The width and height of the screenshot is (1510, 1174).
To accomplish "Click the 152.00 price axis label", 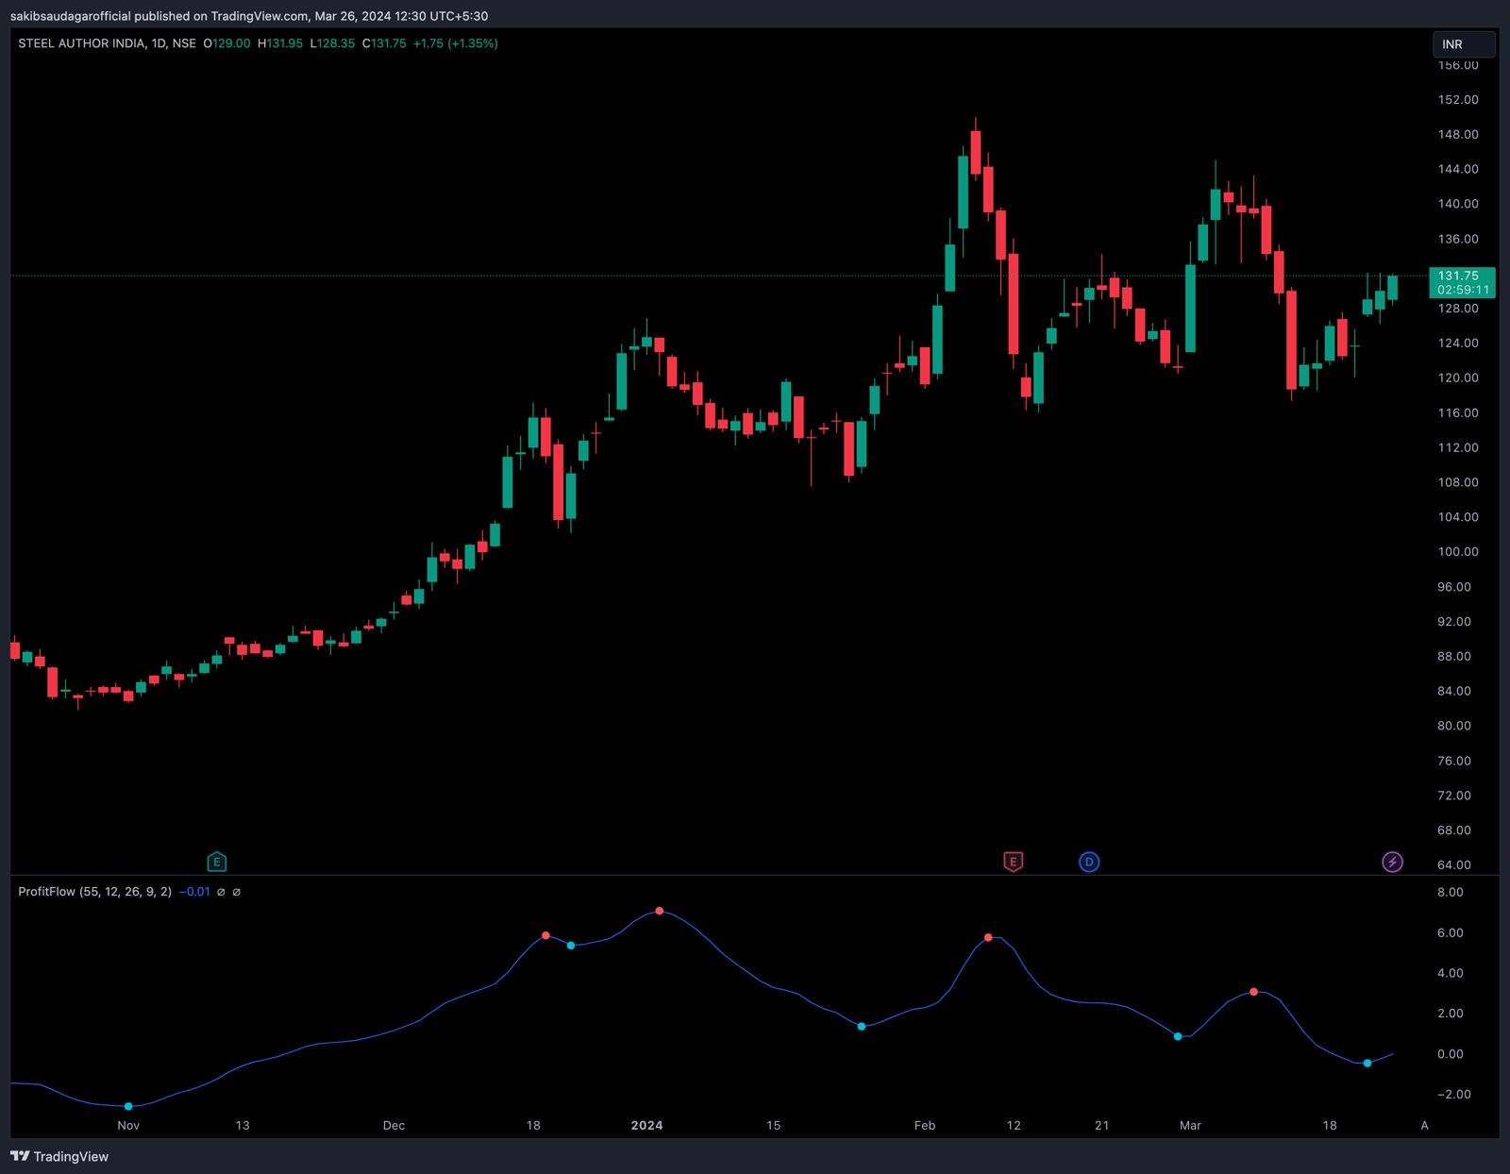I will tap(1458, 99).
